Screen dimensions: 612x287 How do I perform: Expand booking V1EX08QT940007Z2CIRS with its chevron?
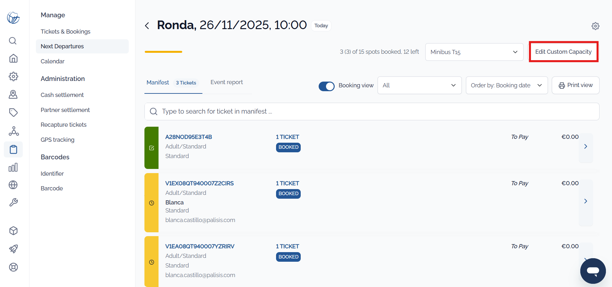click(x=586, y=201)
